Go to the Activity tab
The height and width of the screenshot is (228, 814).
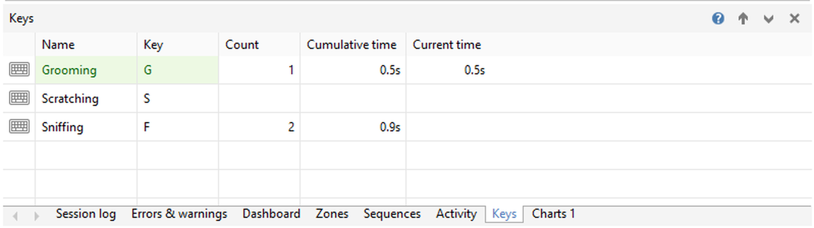(456, 214)
